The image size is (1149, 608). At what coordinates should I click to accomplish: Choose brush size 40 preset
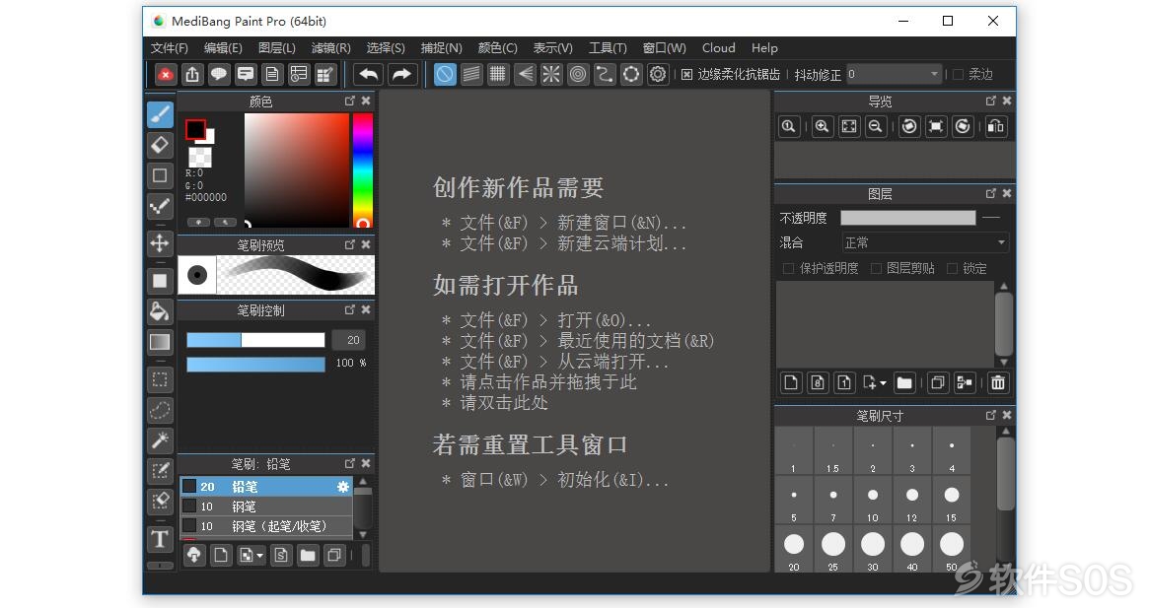tap(912, 550)
